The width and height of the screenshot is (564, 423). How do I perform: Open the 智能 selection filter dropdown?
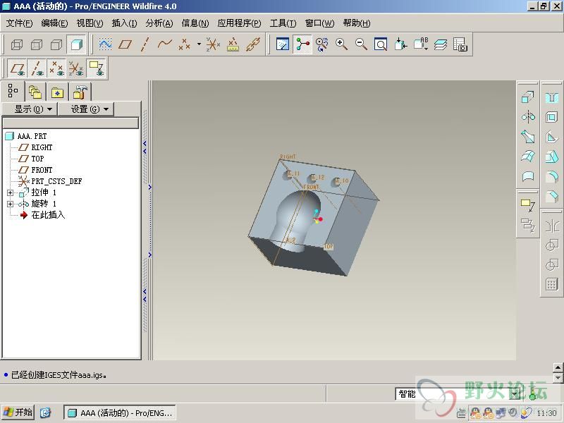tap(515, 394)
